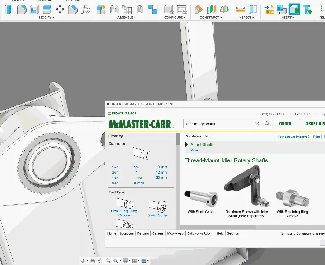Expand the INSERT dropdown menu

pyautogui.click(x=287, y=18)
